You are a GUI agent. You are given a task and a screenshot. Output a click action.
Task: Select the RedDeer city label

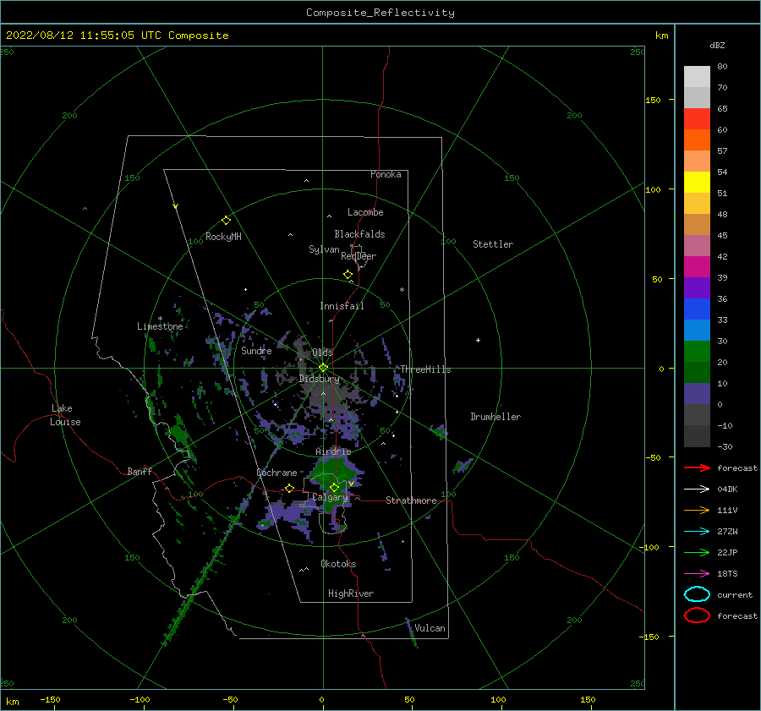pyautogui.click(x=359, y=256)
